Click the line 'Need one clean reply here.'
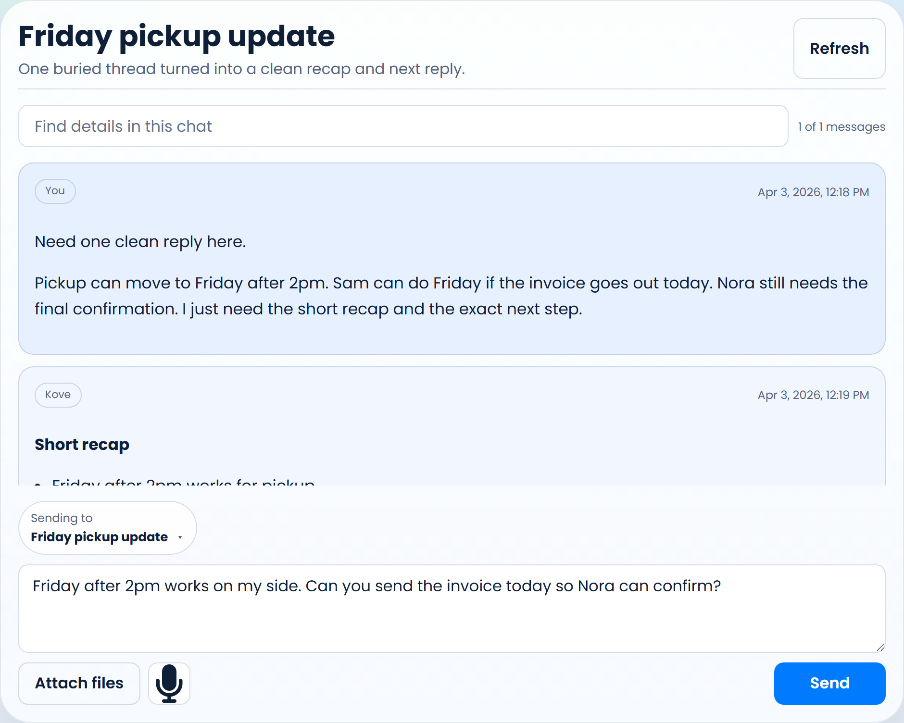Screen dimensions: 904x723 140,242
